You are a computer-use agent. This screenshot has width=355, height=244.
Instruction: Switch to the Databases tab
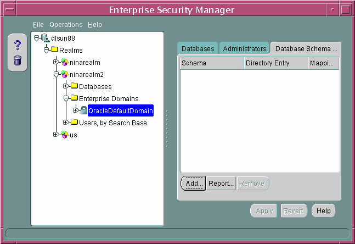[198, 48]
